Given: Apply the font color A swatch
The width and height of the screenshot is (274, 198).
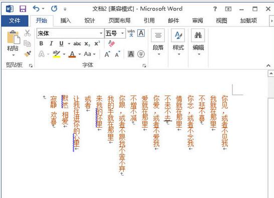Looking at the screenshot, I should click(x=72, y=54).
